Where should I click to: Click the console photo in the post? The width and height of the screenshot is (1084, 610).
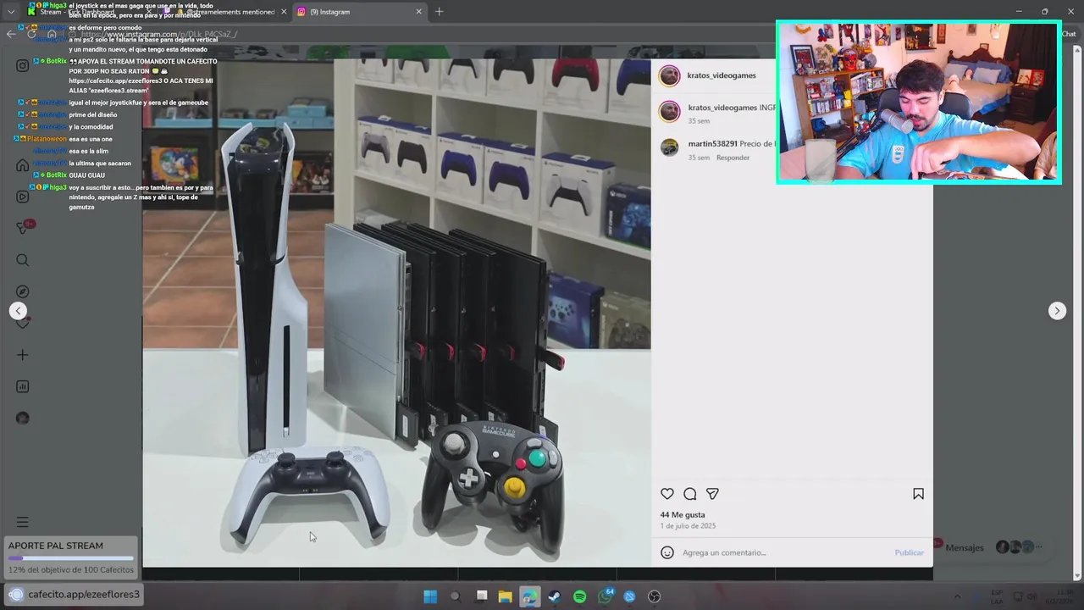pyautogui.click(x=396, y=313)
